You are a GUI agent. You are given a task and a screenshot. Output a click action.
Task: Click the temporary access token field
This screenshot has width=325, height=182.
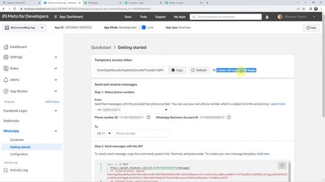(x=132, y=70)
